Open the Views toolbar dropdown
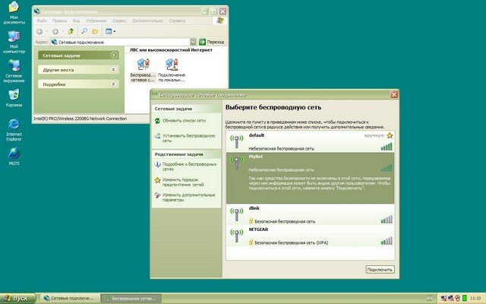The height and width of the screenshot is (304, 486). point(109,31)
